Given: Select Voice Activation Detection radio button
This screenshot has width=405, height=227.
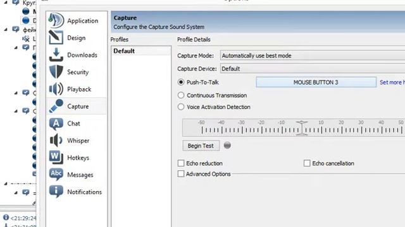Looking at the screenshot, I should coord(181,107).
